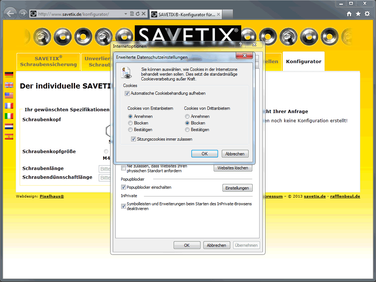
Task: Select Blocken for Erstanbieter cookies
Action: click(x=130, y=123)
